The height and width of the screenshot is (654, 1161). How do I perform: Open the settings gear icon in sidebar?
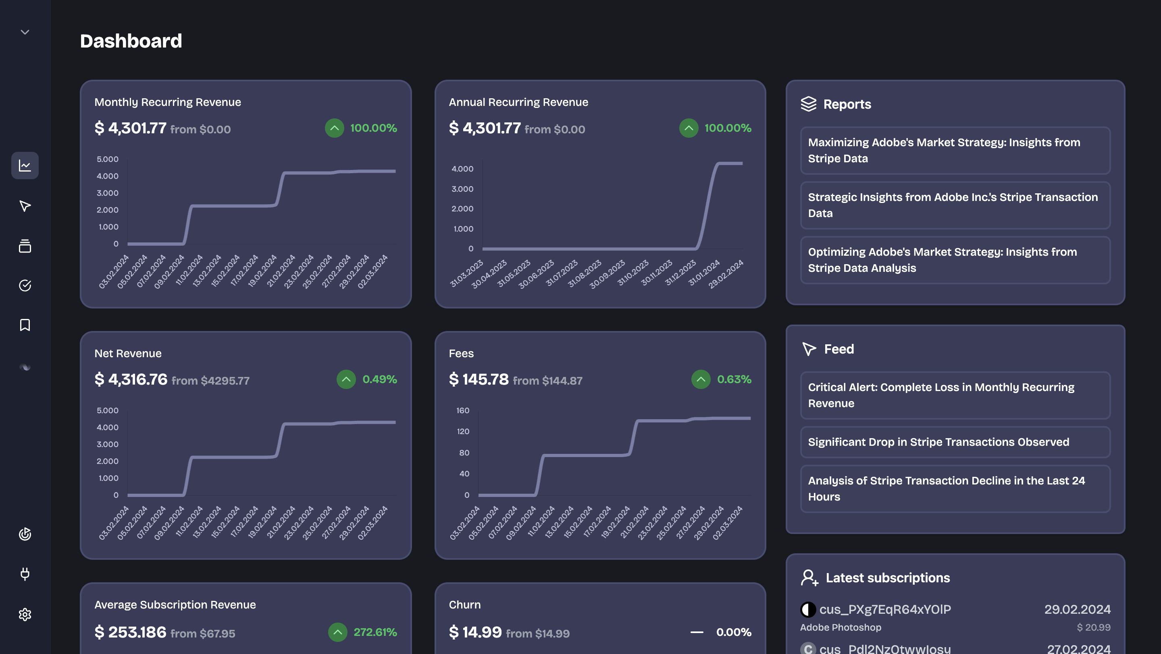pyautogui.click(x=25, y=615)
